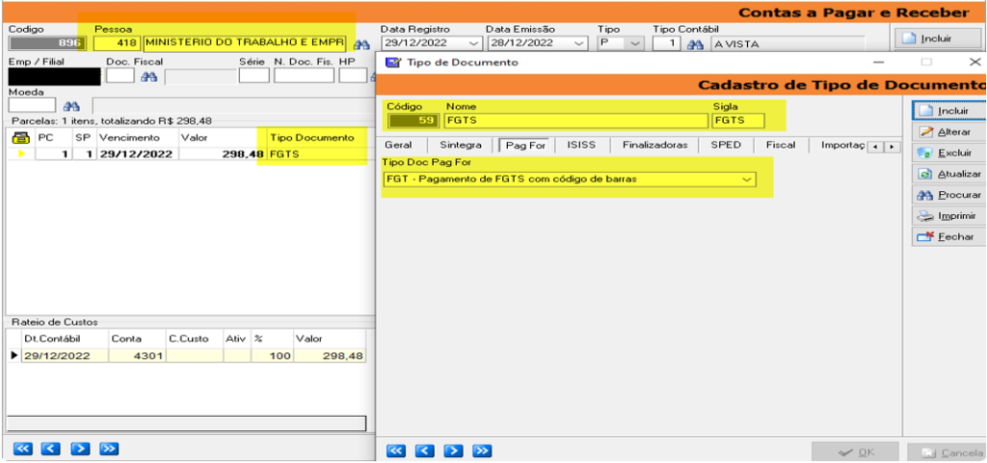Image resolution: width=987 pixels, height=463 pixels.
Task: Click Pessoa name field MINISTERIO DO TRABALHO
Action: click(245, 43)
